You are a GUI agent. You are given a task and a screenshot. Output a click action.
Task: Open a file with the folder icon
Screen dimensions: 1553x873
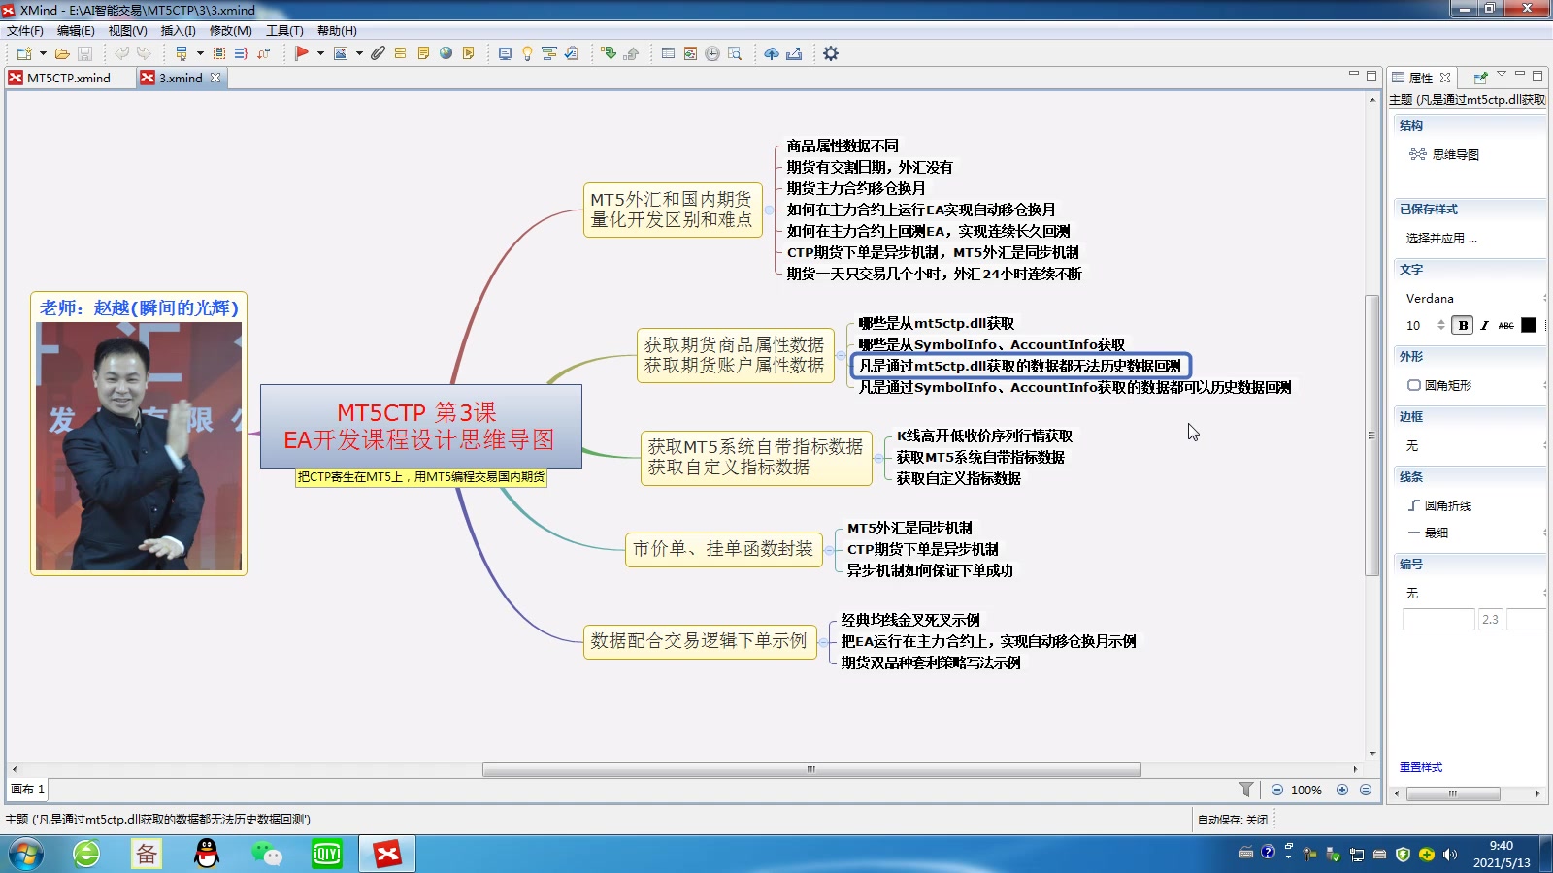click(x=62, y=53)
